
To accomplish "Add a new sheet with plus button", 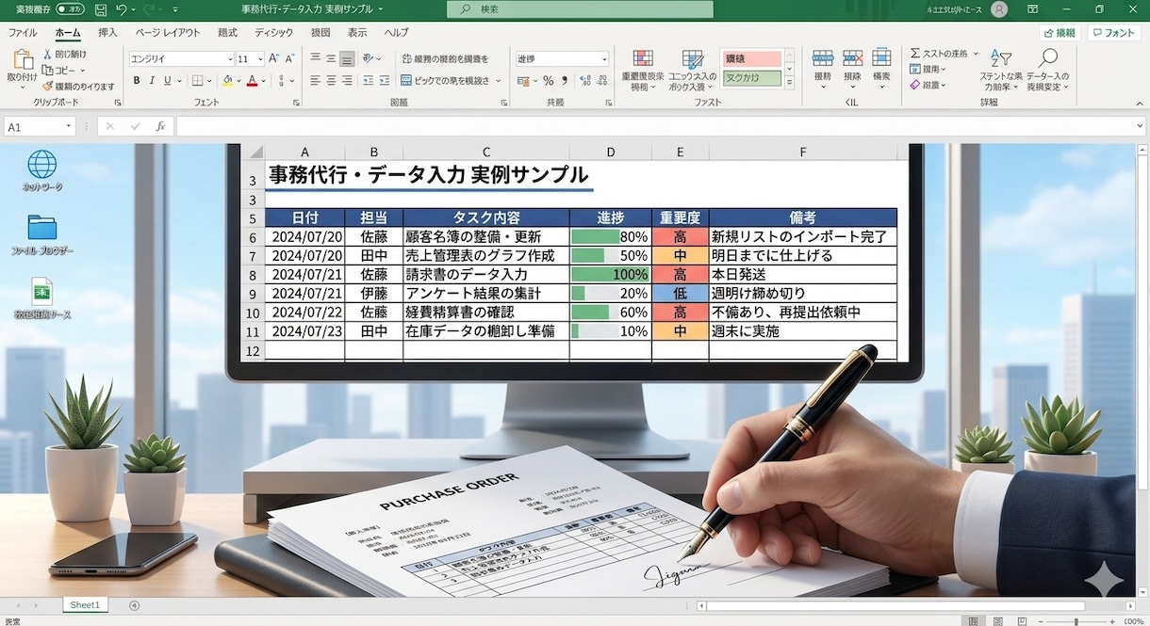I will 134,605.
